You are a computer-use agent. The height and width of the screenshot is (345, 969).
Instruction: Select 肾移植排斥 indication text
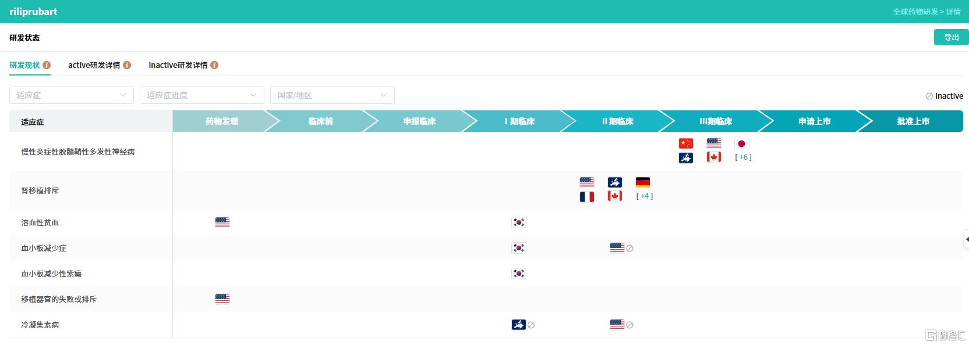40,191
